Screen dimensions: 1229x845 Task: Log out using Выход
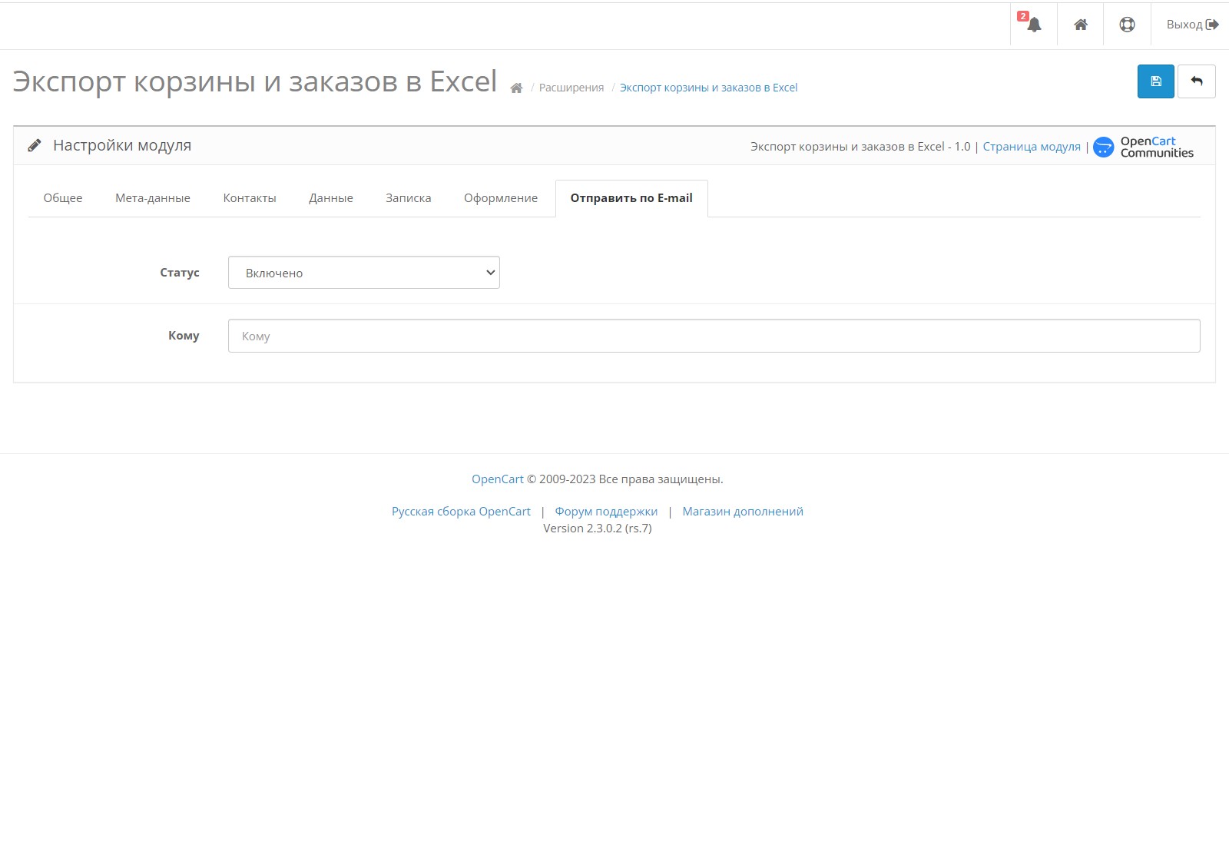coord(1192,25)
